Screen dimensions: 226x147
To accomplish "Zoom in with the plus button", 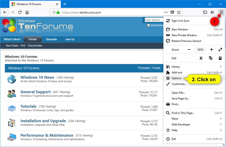I will [212, 50].
